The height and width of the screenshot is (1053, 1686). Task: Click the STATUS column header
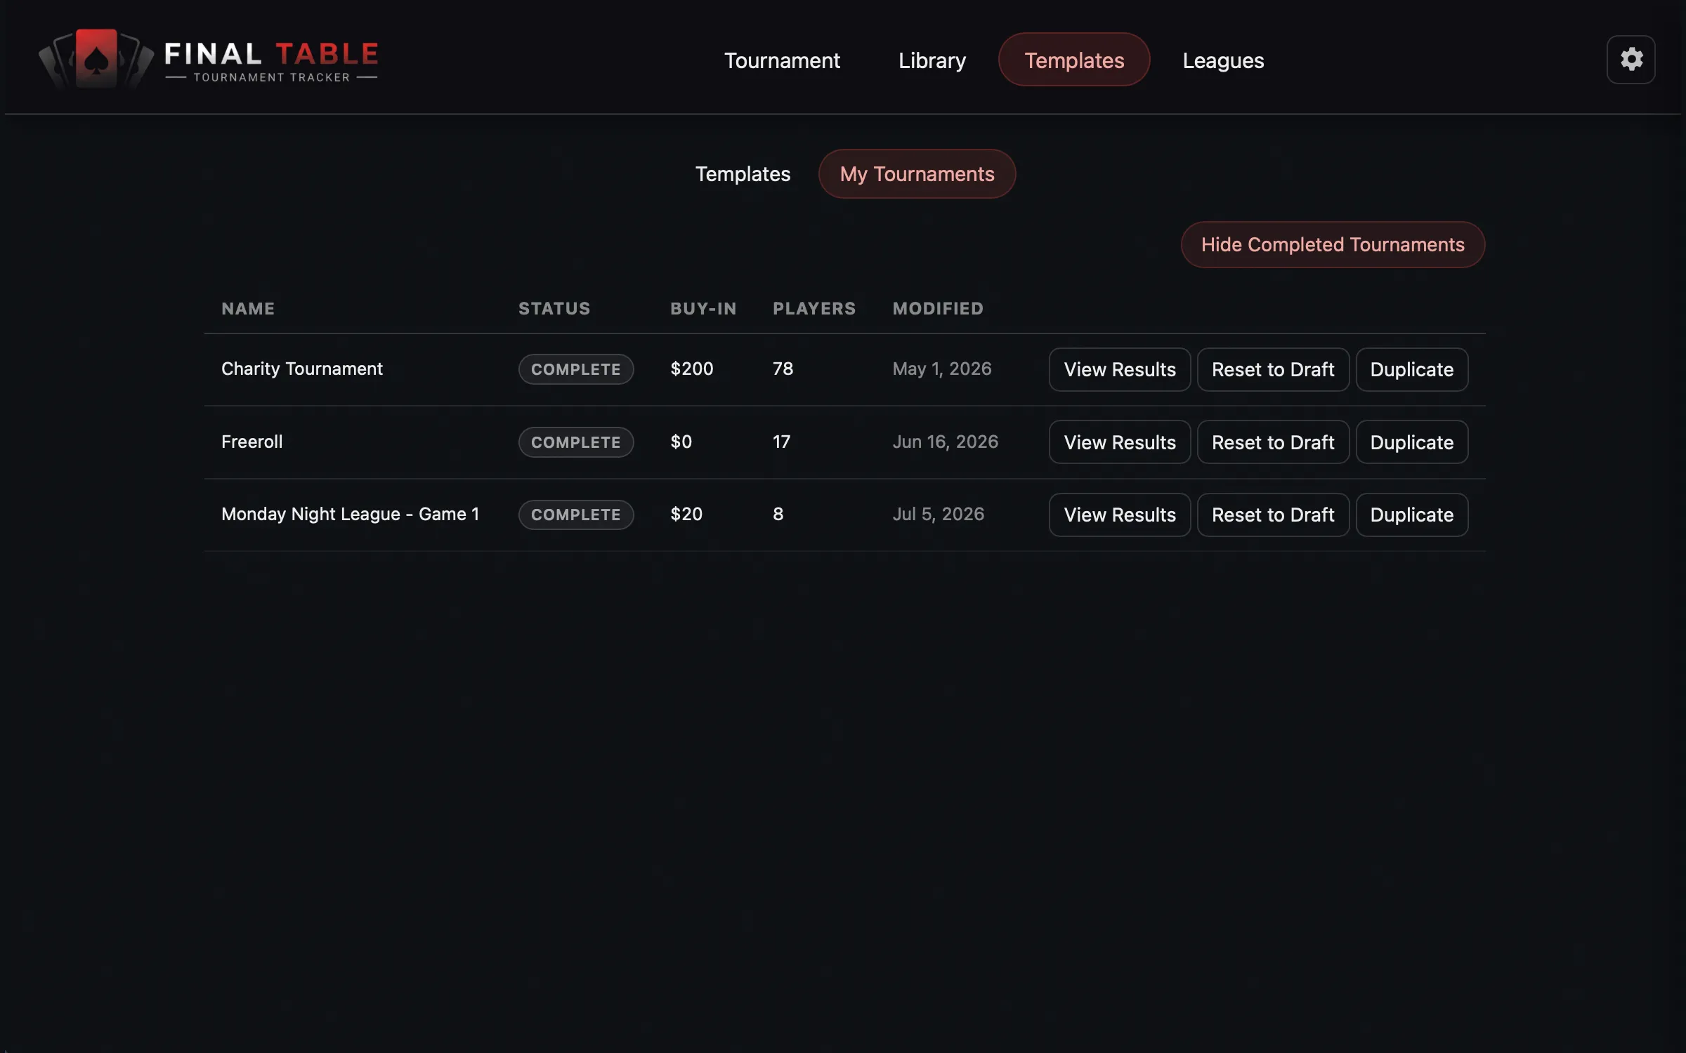[554, 308]
